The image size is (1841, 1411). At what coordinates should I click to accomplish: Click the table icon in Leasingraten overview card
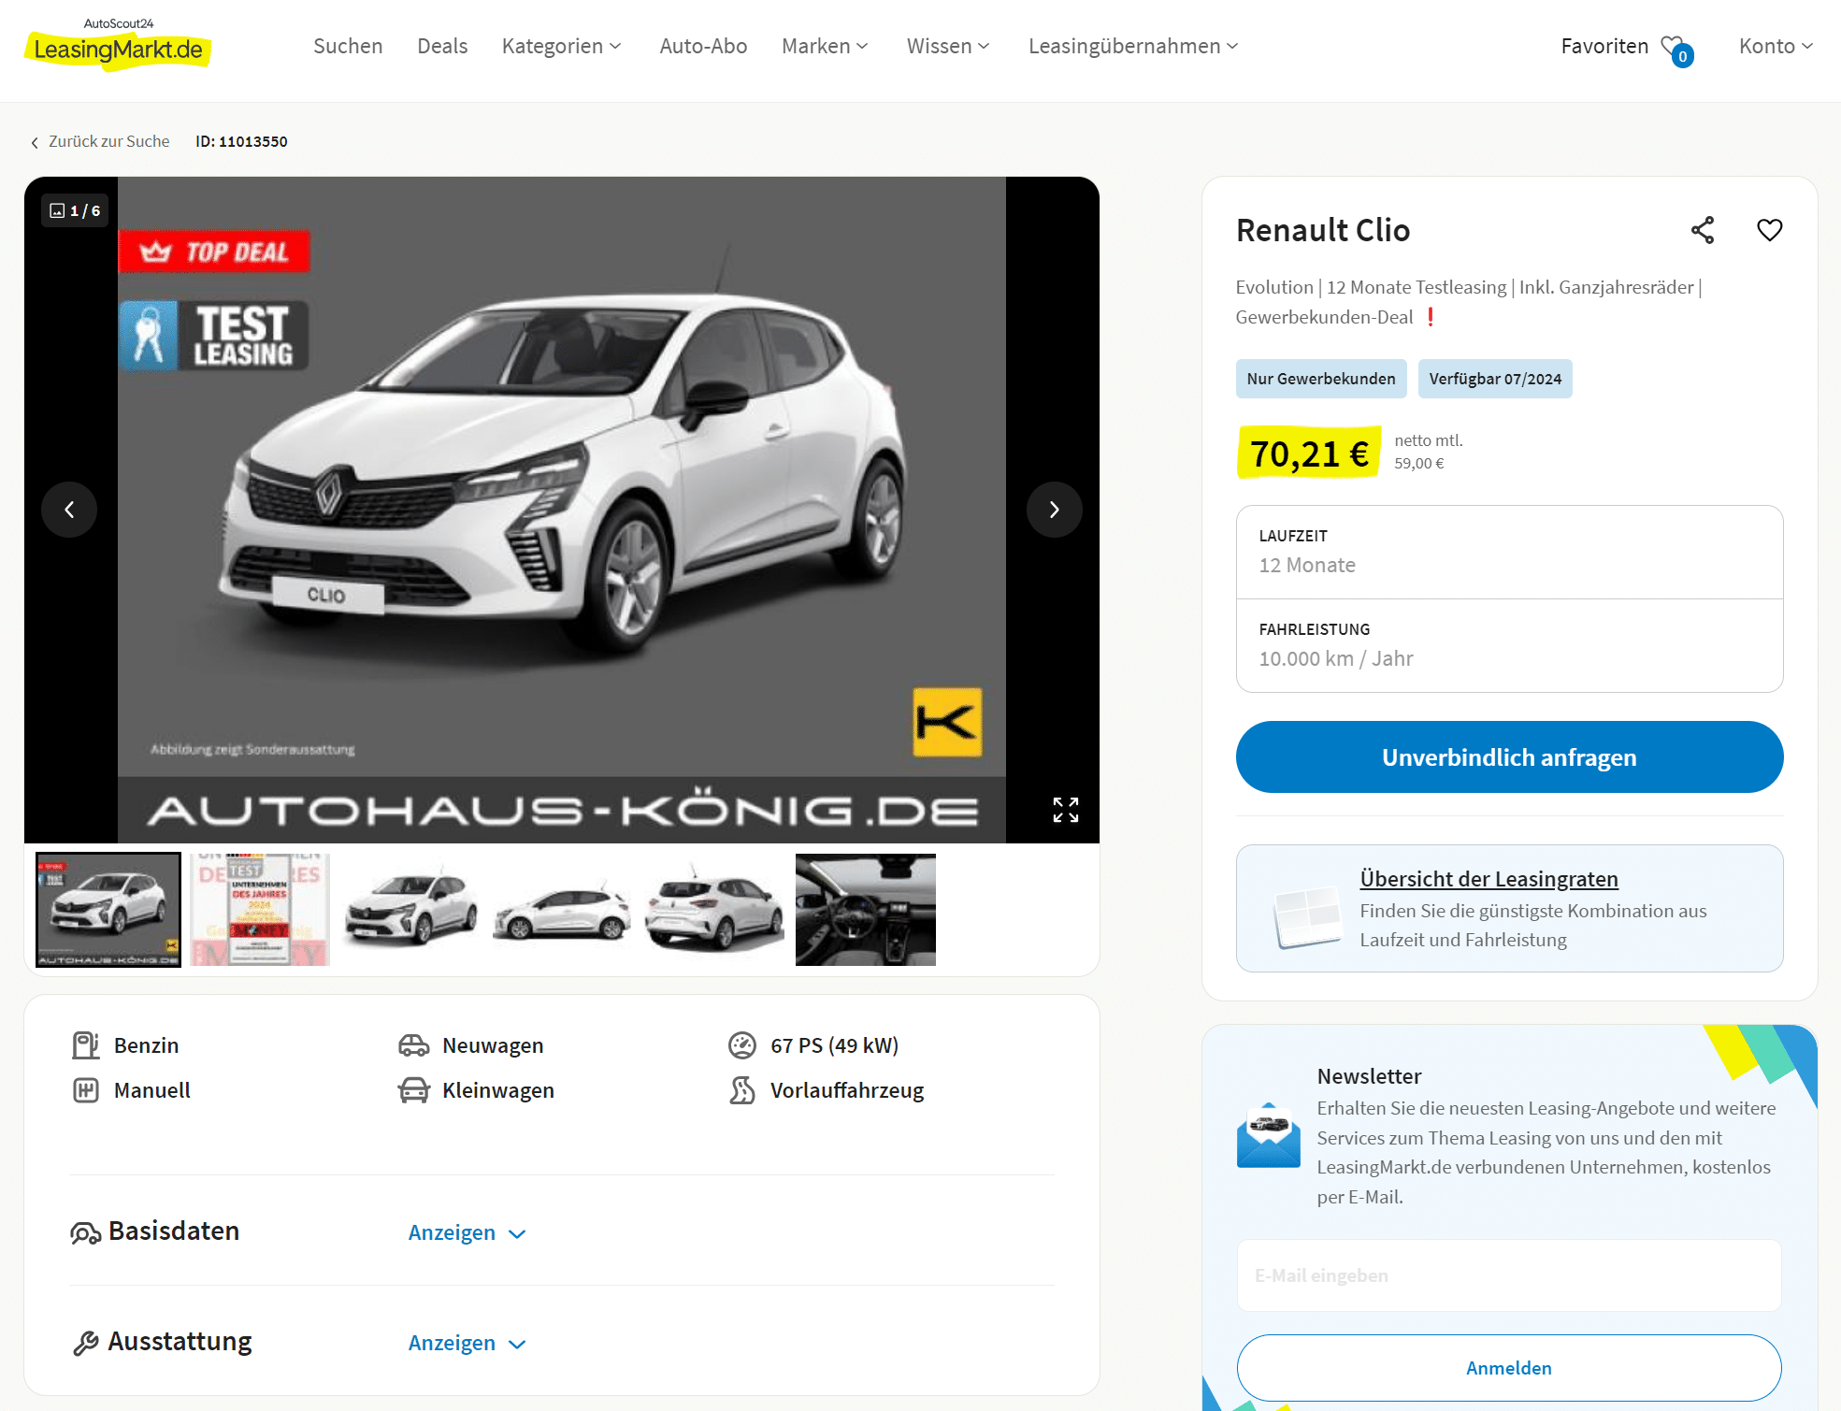(1307, 916)
